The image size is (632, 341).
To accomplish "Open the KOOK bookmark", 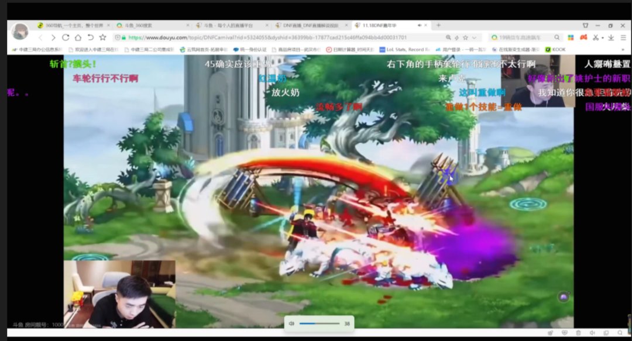I will tap(555, 50).
